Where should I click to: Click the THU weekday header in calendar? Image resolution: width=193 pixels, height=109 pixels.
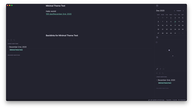click(175, 15)
